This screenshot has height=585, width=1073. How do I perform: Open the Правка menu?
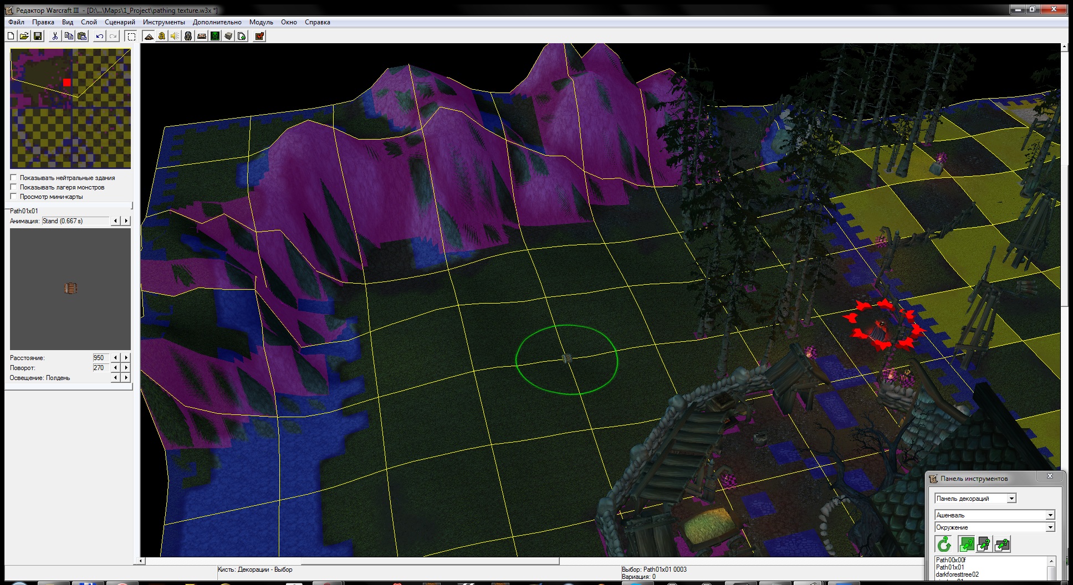coord(43,22)
